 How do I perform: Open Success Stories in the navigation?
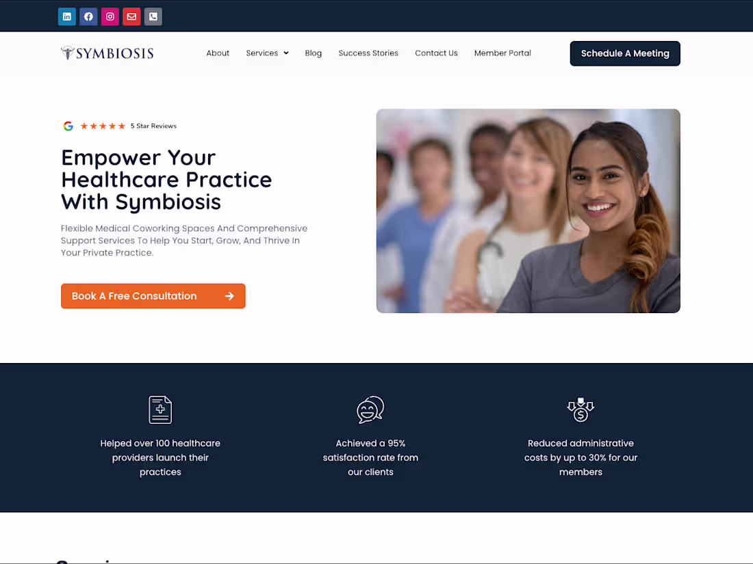tap(368, 53)
